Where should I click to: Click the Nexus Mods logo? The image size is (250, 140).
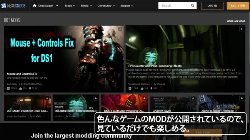coord(13,6)
